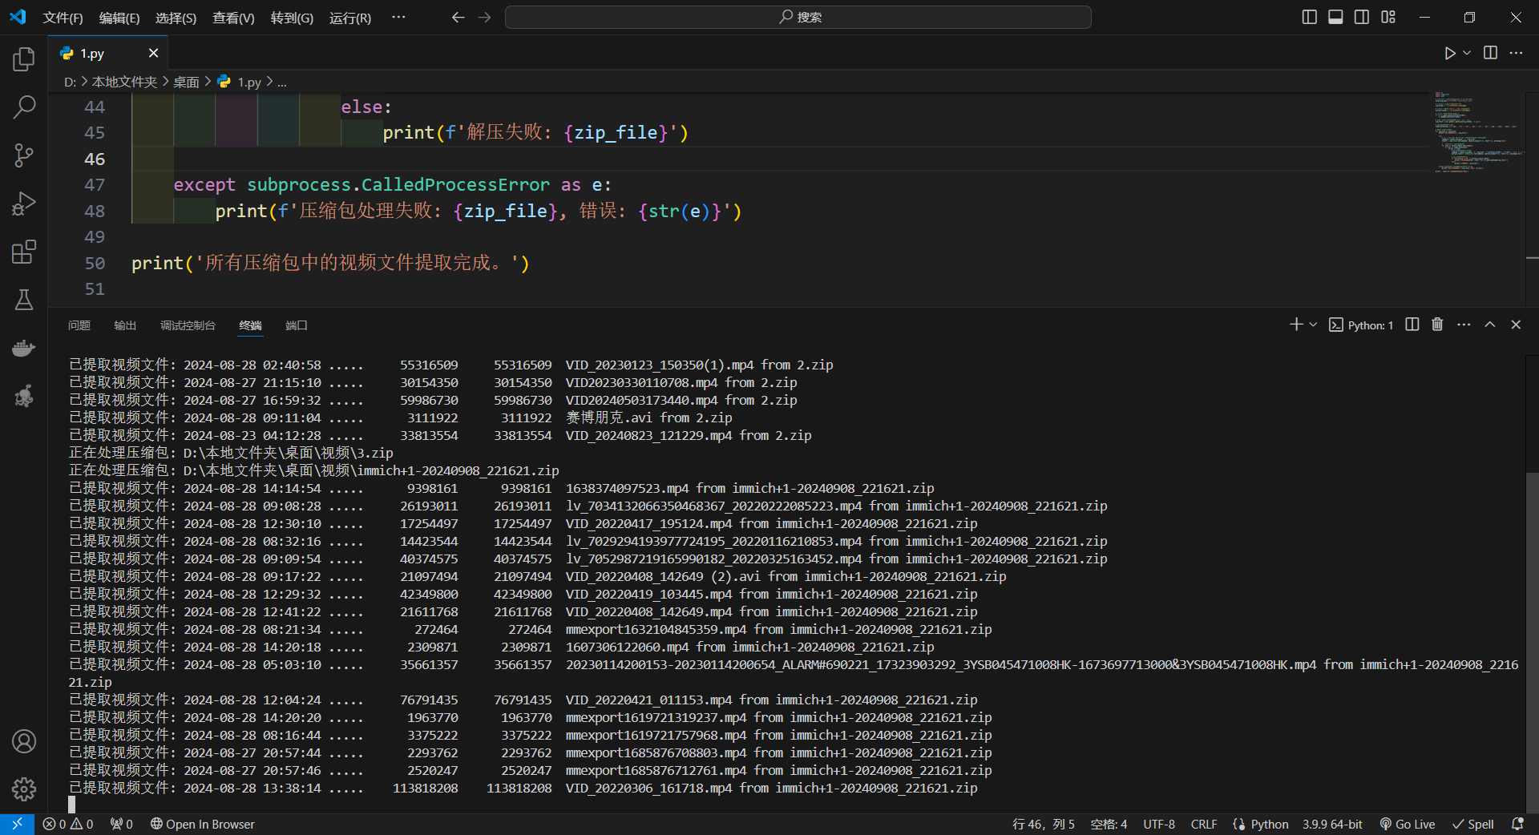
Task: Open the 编辑(E) menu
Action: 119,18
